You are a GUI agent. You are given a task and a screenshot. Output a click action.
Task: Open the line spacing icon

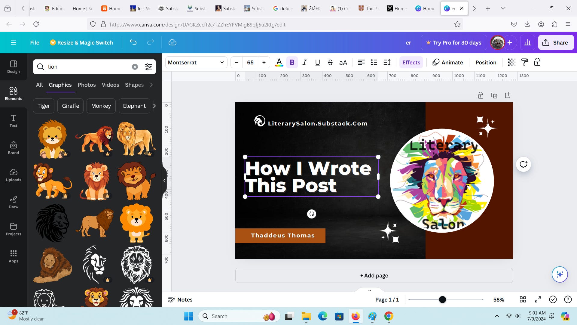tap(387, 62)
